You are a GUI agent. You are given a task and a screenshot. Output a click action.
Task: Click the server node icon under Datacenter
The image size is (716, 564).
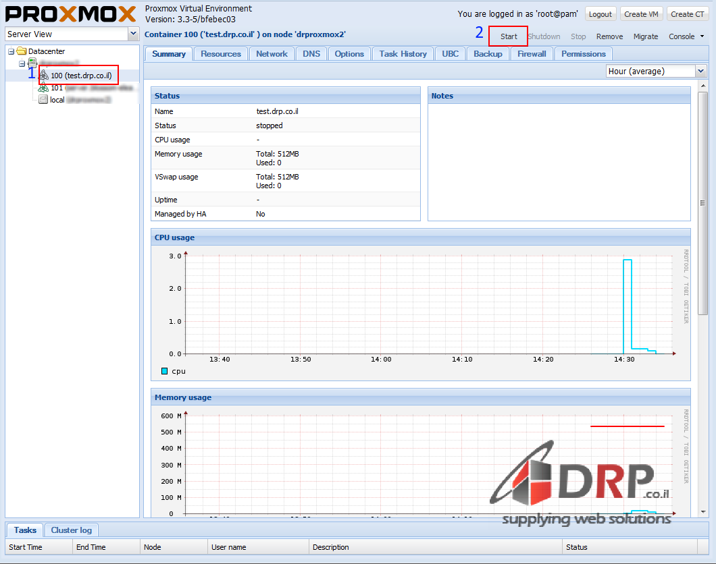[x=32, y=63]
